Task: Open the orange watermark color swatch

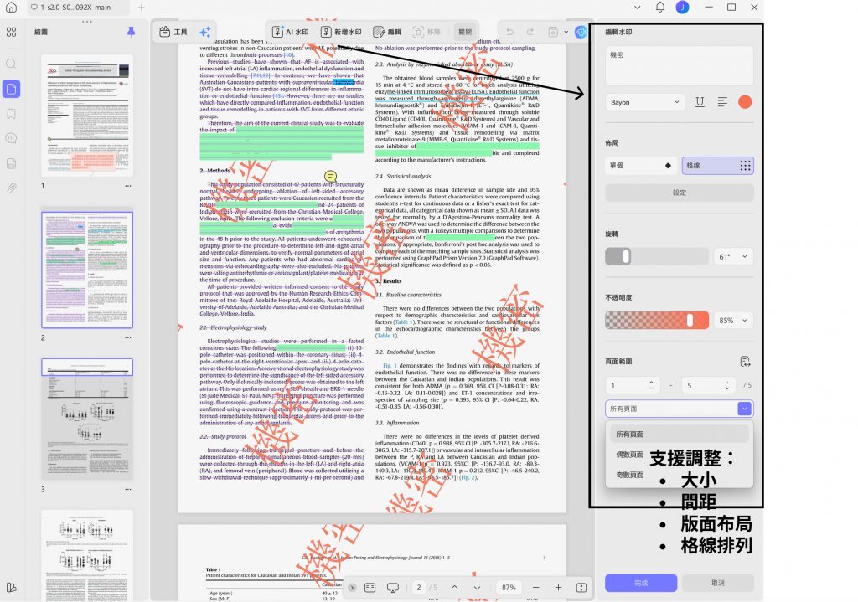Action: point(745,102)
